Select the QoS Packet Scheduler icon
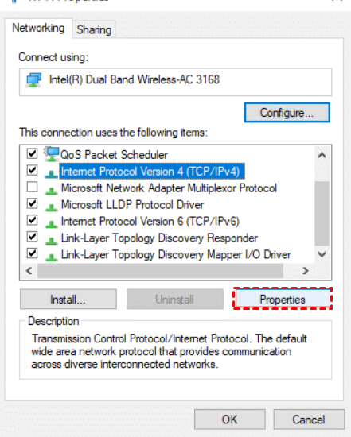Screen dimensions: 351x437 tap(52, 154)
